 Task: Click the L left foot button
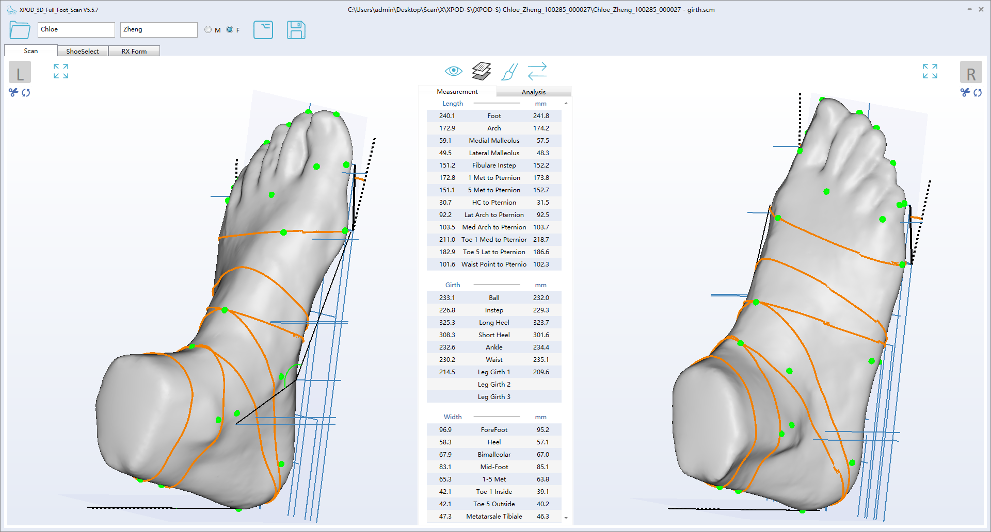click(20, 73)
